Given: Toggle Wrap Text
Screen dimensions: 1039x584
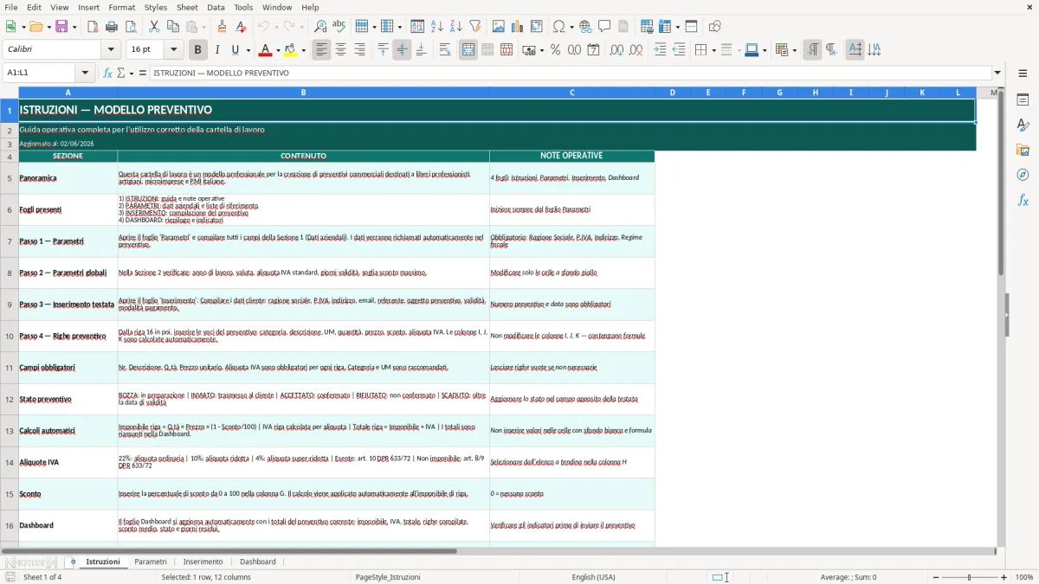Looking at the screenshot, I should (445, 50).
